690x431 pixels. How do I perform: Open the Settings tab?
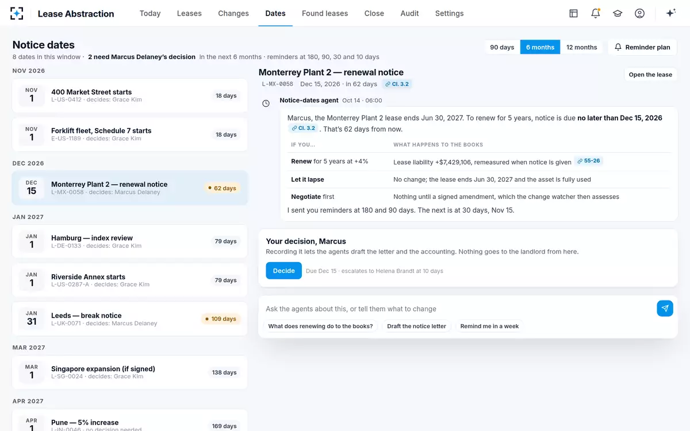click(x=450, y=13)
